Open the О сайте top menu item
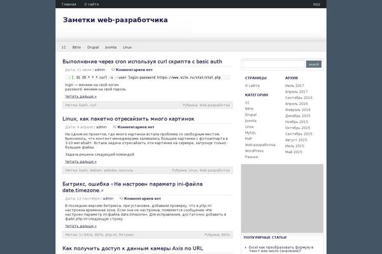Screen dimensions: 382x254 click(x=92, y=4)
